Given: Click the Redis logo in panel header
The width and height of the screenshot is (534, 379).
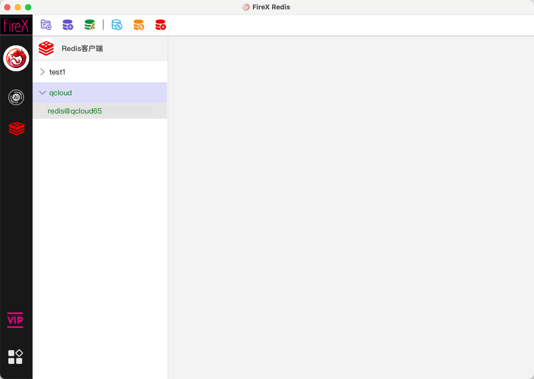Looking at the screenshot, I should click(46, 48).
